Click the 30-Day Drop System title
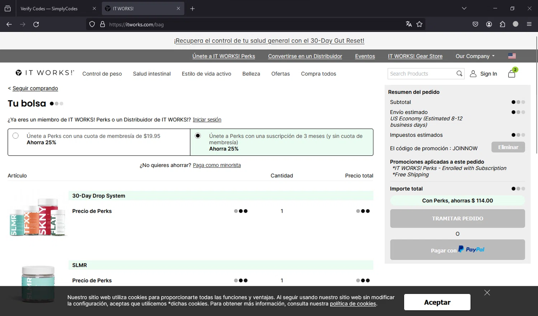 click(x=99, y=196)
